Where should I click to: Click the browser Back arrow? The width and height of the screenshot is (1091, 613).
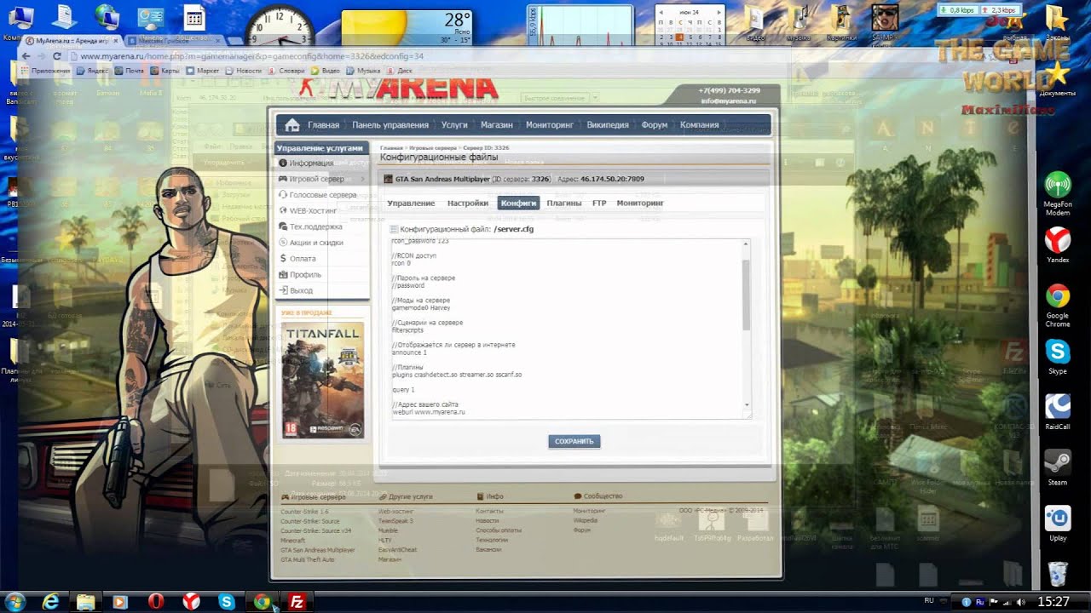click(x=27, y=56)
